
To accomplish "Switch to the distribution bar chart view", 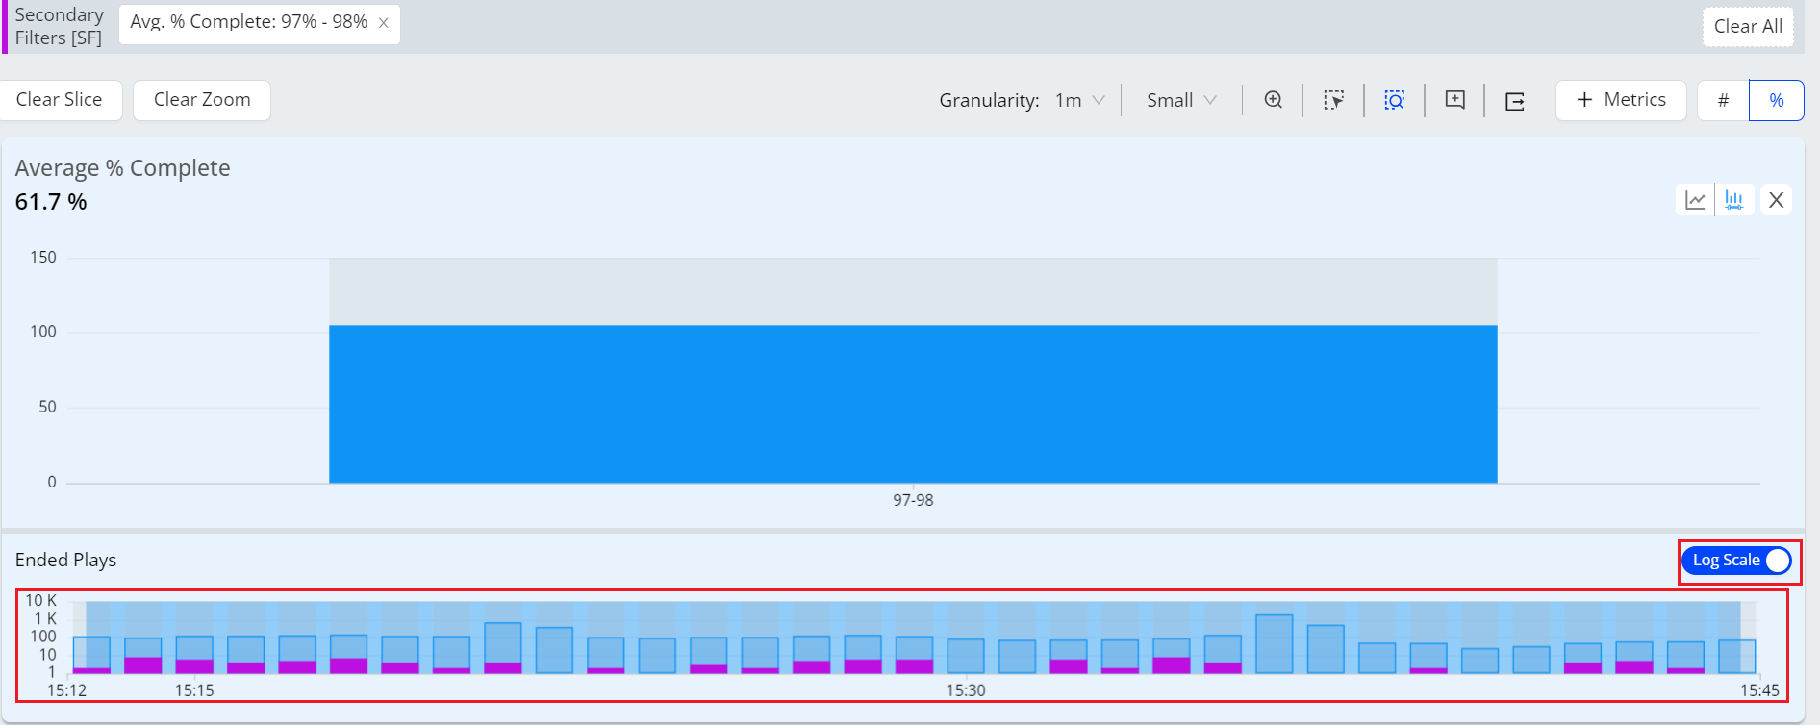I will pos(1734,200).
